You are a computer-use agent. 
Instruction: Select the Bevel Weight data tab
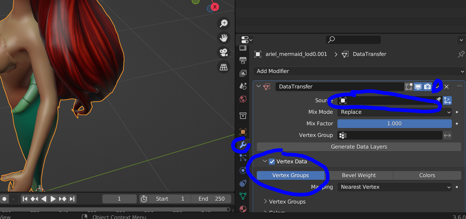pos(359,176)
